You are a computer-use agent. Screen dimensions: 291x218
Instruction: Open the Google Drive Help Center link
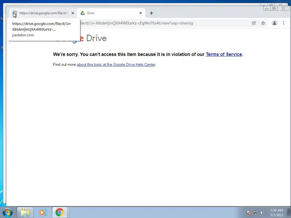116,64
